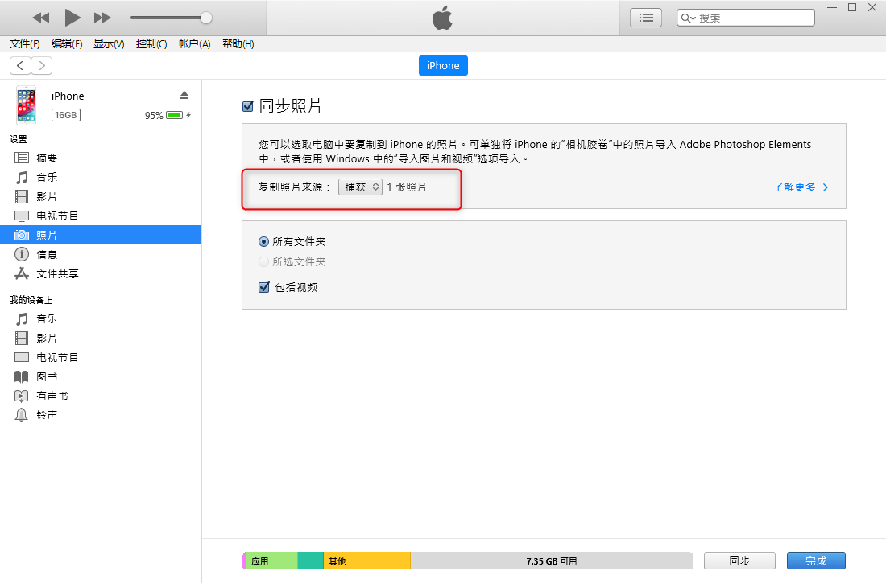Click the app store icon for 文件共享
This screenshot has height=583, width=886.
click(x=22, y=273)
